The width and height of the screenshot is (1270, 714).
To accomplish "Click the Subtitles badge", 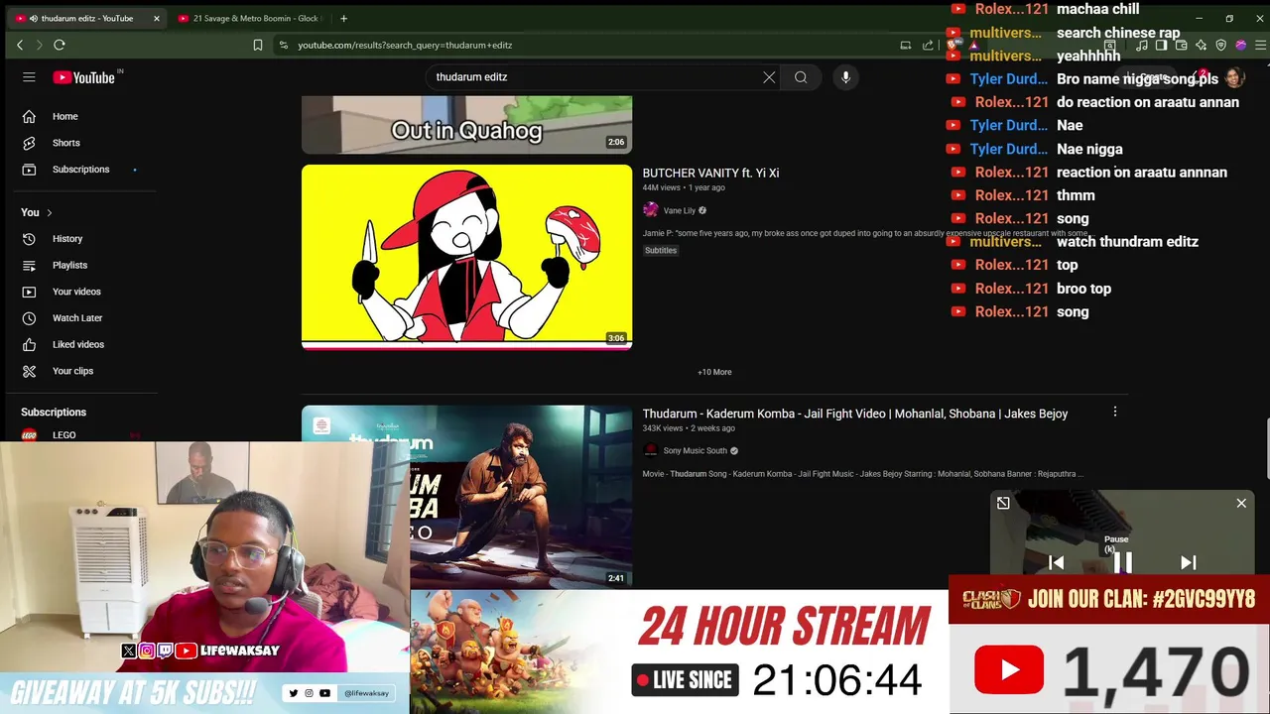I will pyautogui.click(x=661, y=250).
